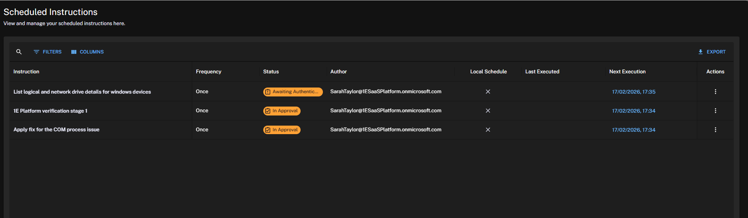Open actions menu for 1E Platform verification row

[715, 111]
